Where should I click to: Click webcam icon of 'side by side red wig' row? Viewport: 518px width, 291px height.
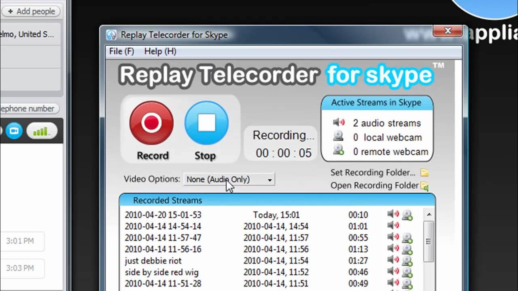407,272
